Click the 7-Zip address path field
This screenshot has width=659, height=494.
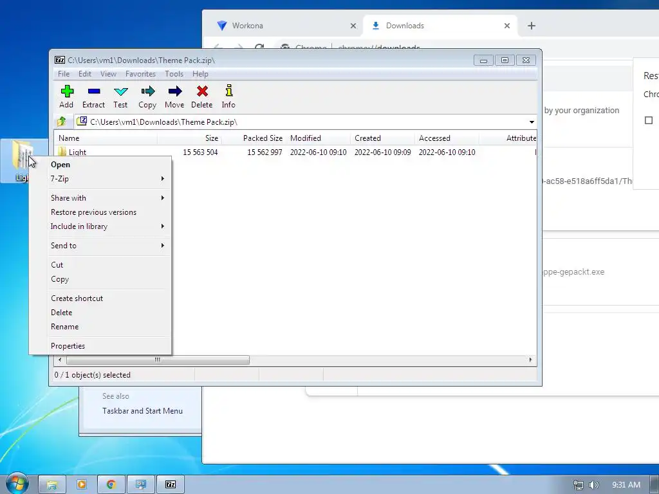pos(301,122)
